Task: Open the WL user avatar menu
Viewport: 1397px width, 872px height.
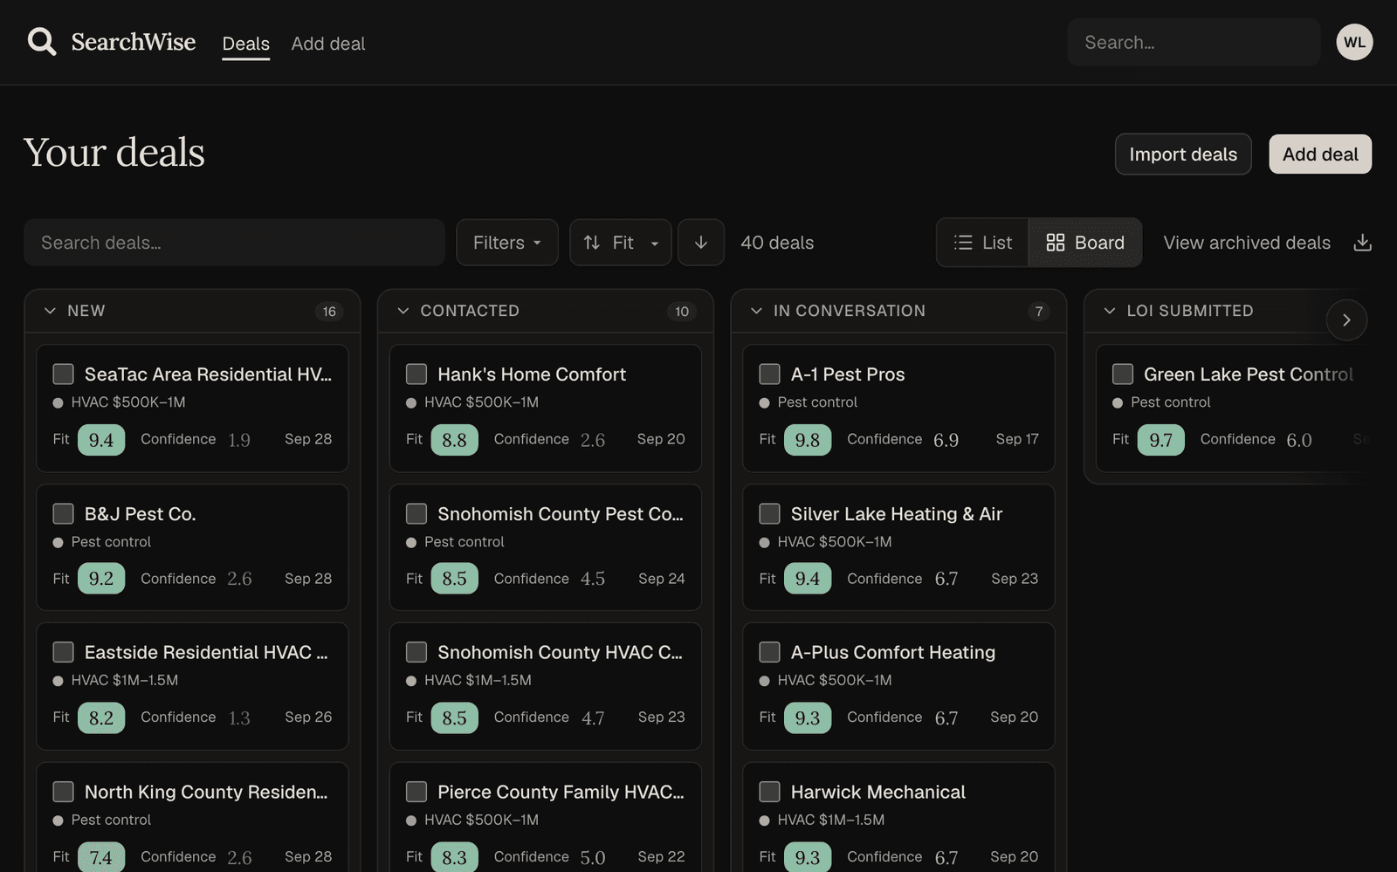Action: pos(1354,42)
